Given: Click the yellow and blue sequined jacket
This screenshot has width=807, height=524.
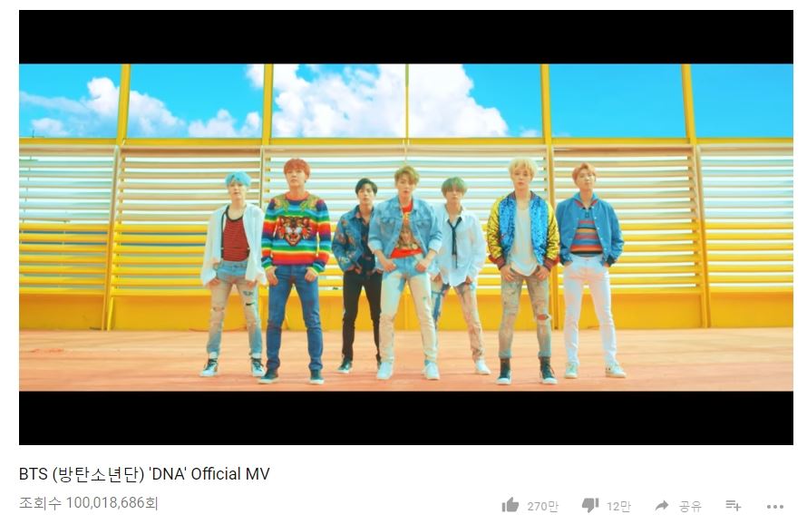Looking at the screenshot, I should pos(522,229).
